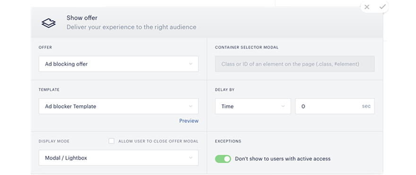Click the sec unit label in delay field

tap(366, 107)
